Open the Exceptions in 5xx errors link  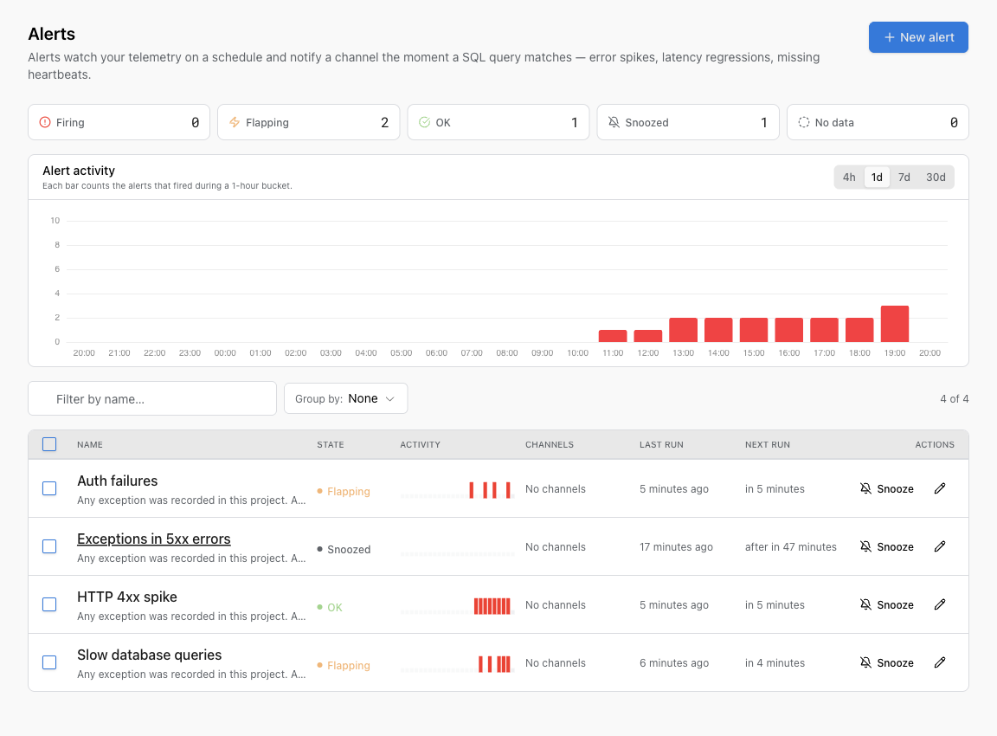click(154, 539)
